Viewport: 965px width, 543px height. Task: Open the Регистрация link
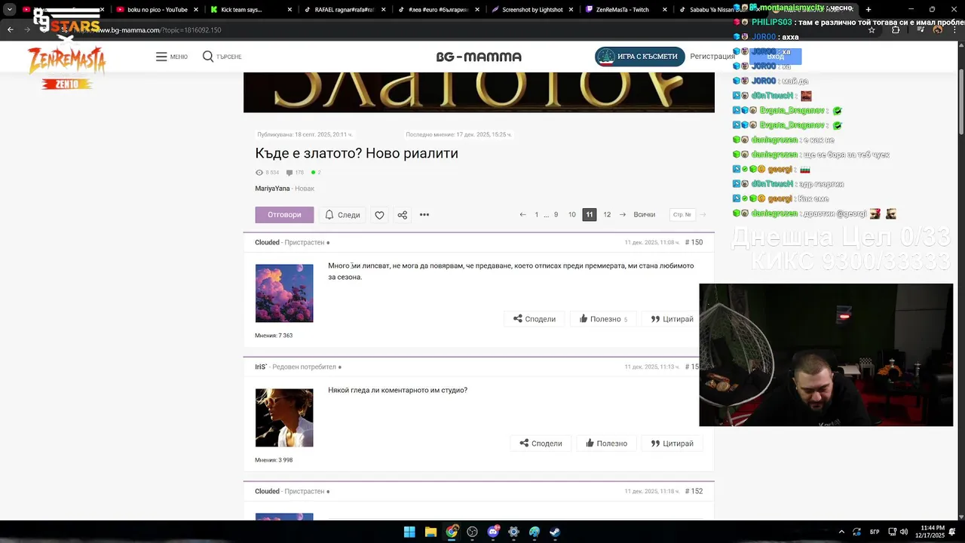[712, 57]
